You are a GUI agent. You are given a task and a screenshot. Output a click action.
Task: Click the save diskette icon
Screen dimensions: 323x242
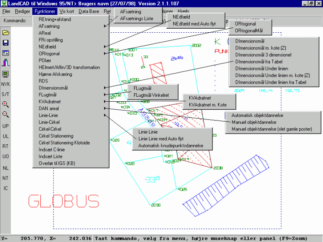[6, 43]
